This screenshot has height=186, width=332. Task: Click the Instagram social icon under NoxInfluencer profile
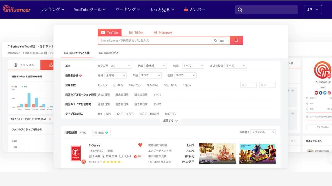tap(329, 93)
